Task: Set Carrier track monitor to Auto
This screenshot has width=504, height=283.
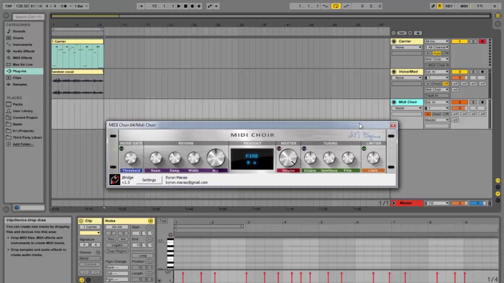Action: tap(437, 53)
